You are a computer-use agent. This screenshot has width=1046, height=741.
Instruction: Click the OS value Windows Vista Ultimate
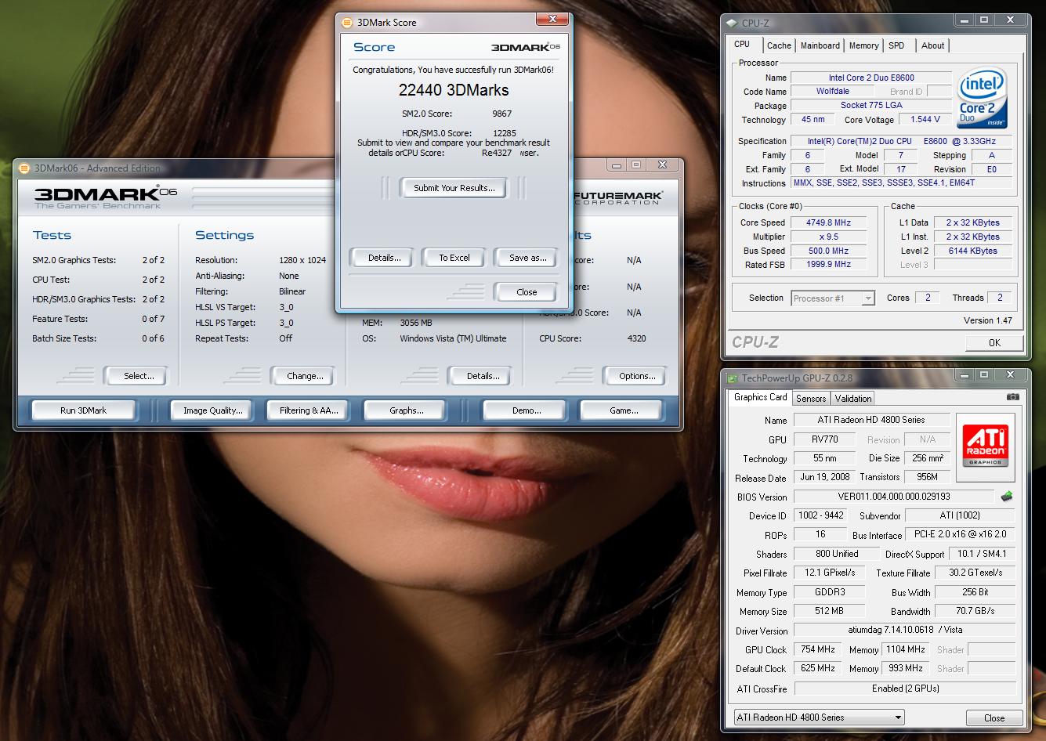click(x=453, y=338)
